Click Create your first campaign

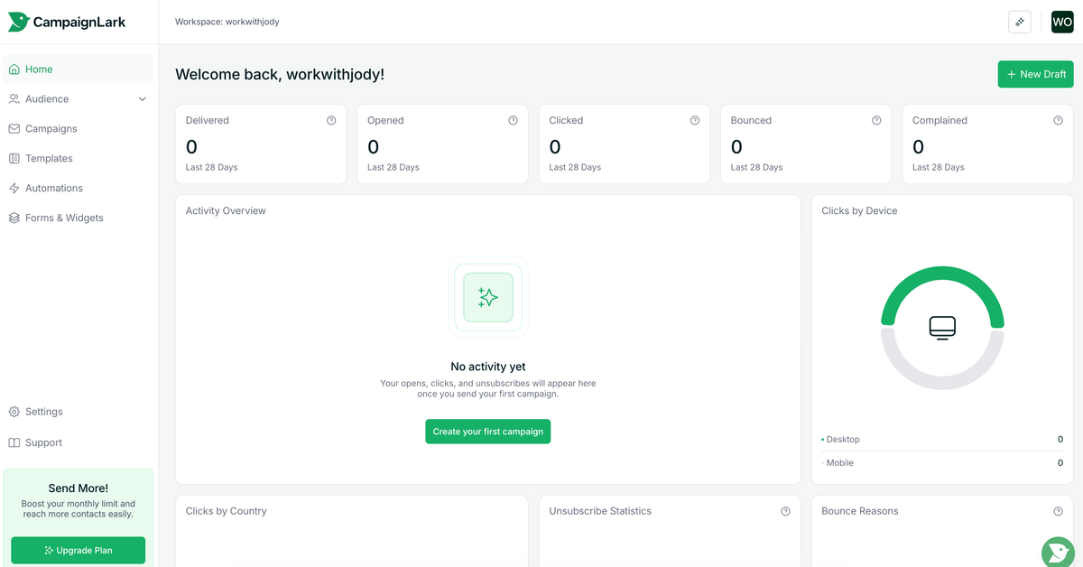[x=487, y=431]
